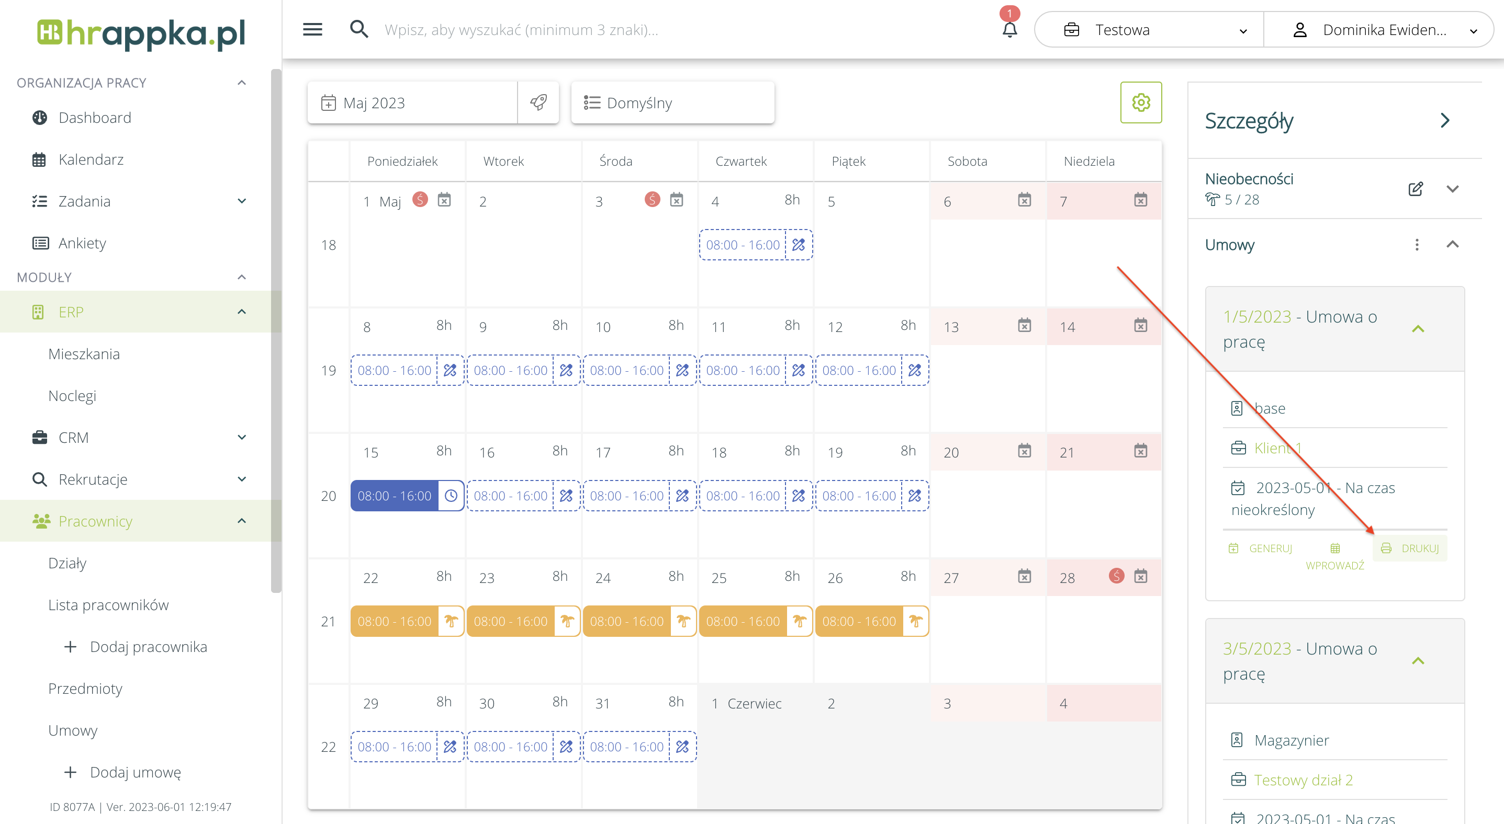
Task: Open Lista pracowników in sidebar
Action: point(109,605)
